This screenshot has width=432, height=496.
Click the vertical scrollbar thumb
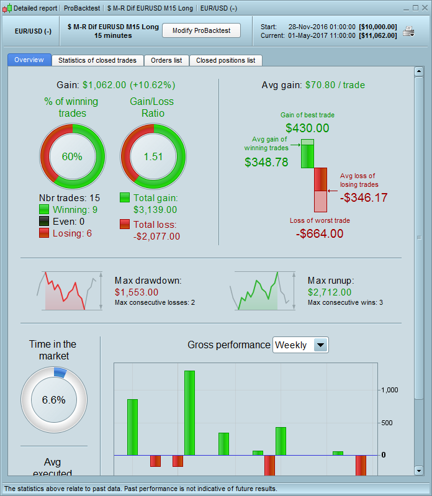coord(419,238)
